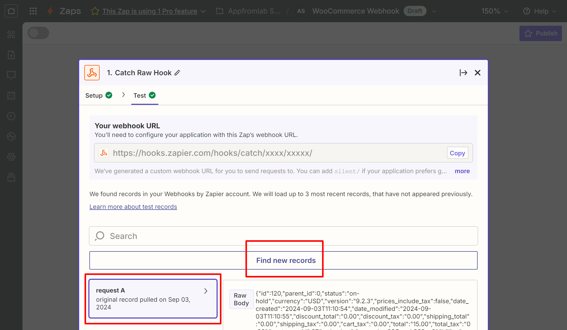Click the Raw Body JSON value text
The height and width of the screenshot is (330, 567).
[363, 310]
